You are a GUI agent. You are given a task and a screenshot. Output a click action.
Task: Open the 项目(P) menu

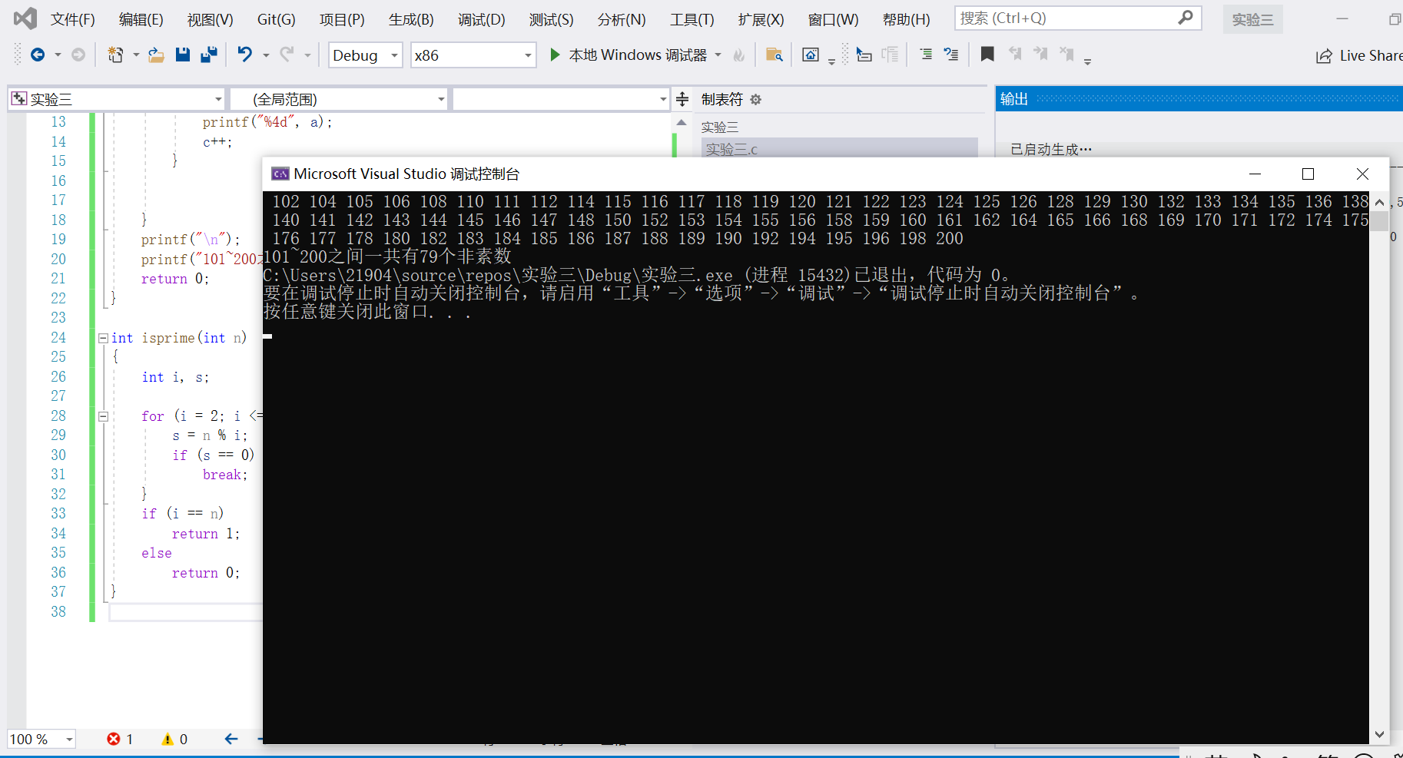click(x=343, y=19)
